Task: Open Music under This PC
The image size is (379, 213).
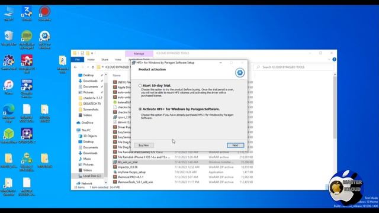Action: (87, 159)
